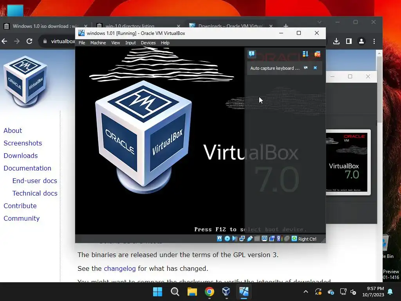The width and height of the screenshot is (401, 301).
Task: Dismiss the Auto capture keyboard notification
Action: click(315, 68)
